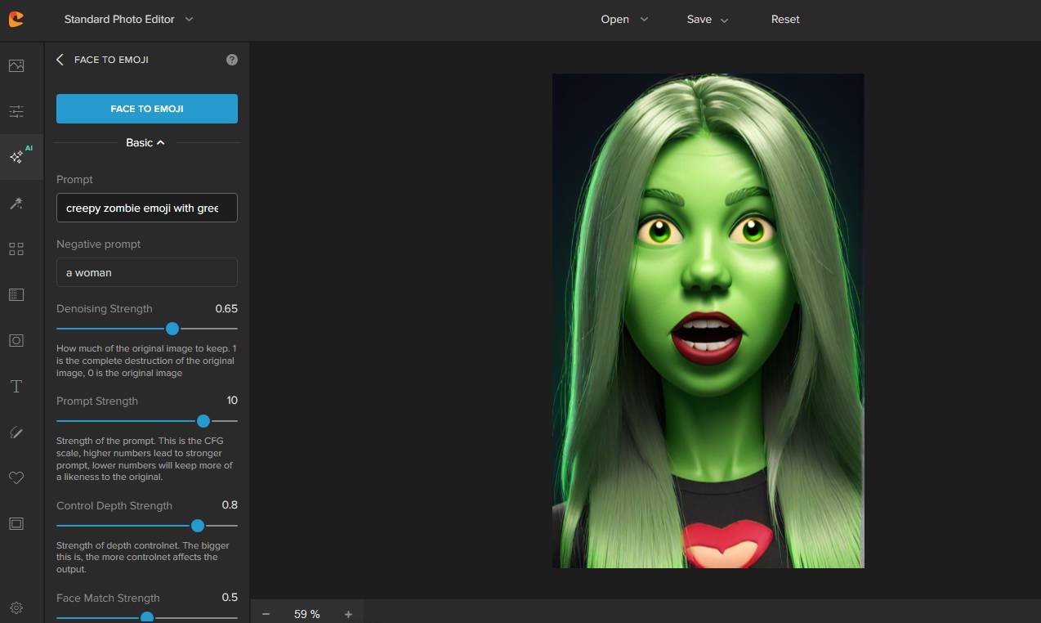
Task: Open the Save dropdown menu
Action: (x=707, y=20)
